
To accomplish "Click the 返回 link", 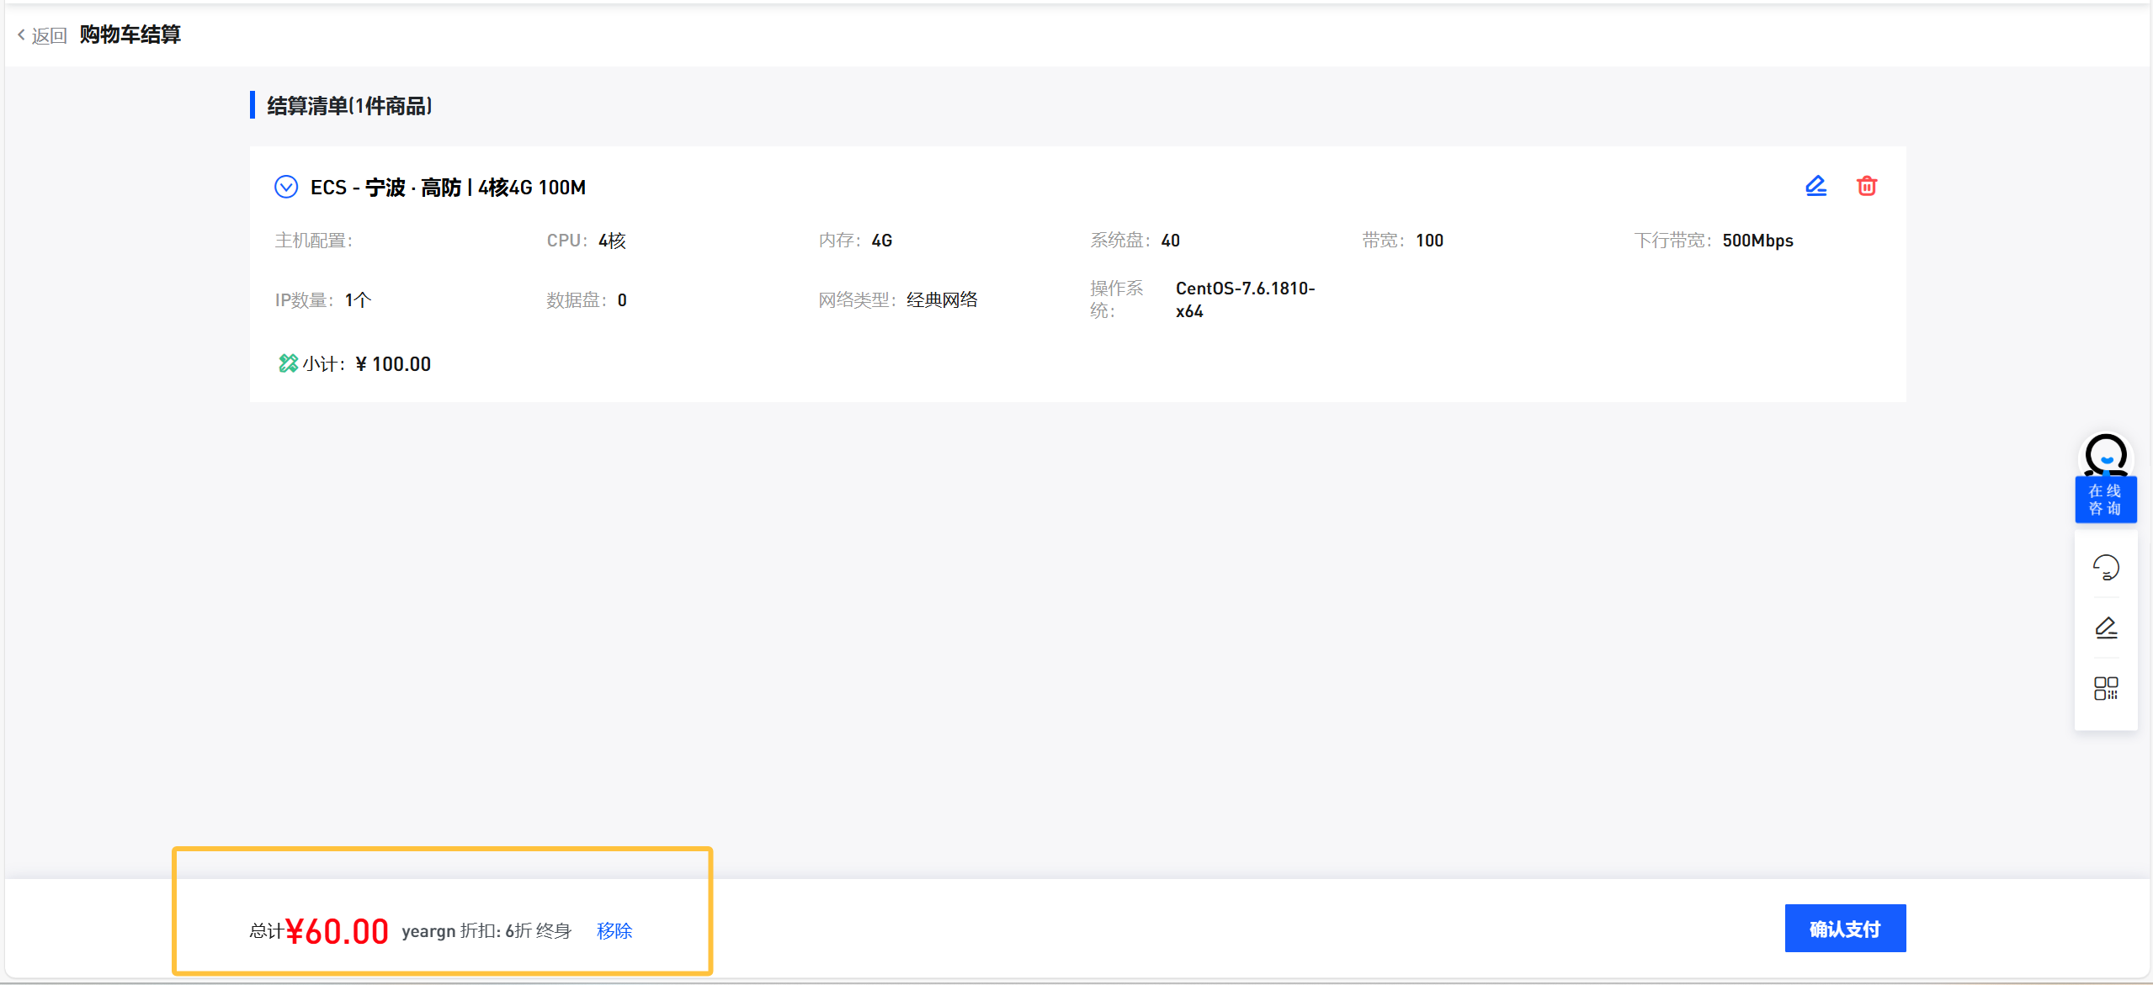I will click(49, 35).
